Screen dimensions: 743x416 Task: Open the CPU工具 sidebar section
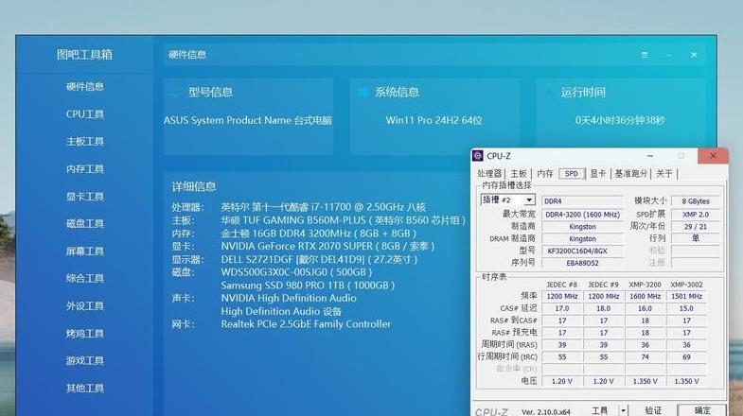(85, 114)
